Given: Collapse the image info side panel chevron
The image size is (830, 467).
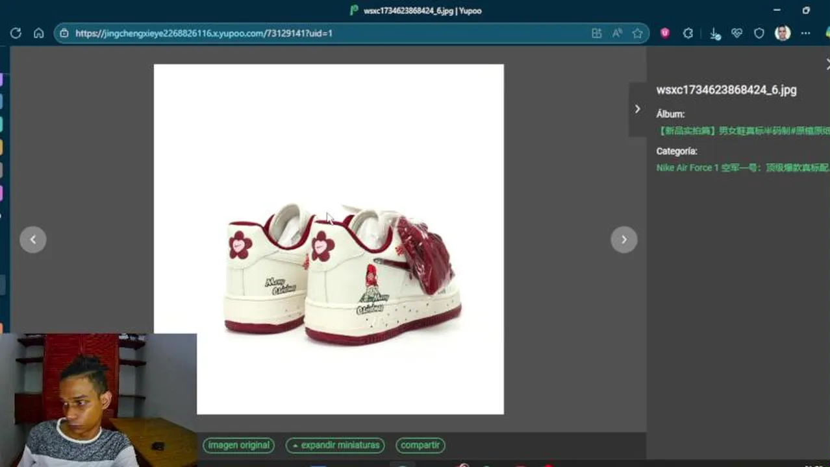Looking at the screenshot, I should [x=638, y=109].
